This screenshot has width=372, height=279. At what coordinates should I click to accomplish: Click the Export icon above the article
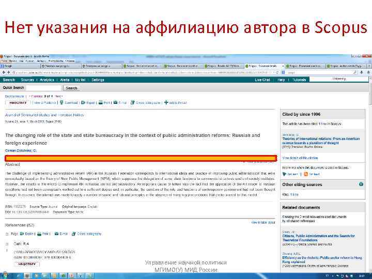point(83,102)
